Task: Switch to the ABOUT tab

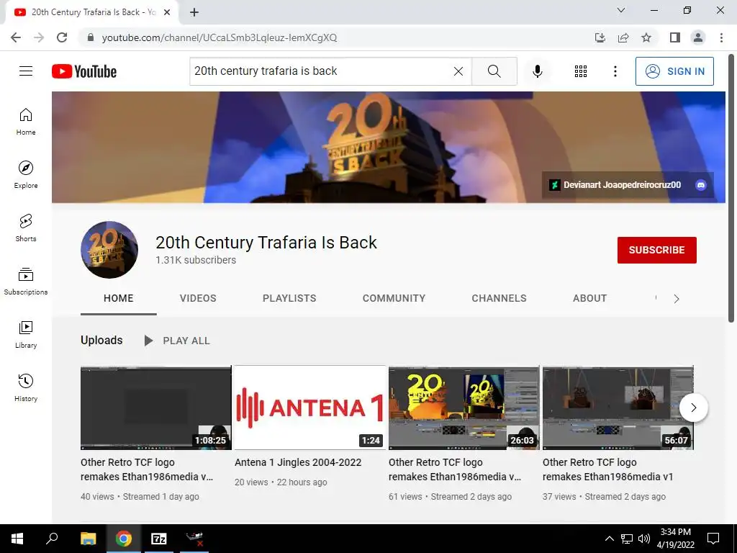Action: tap(590, 299)
